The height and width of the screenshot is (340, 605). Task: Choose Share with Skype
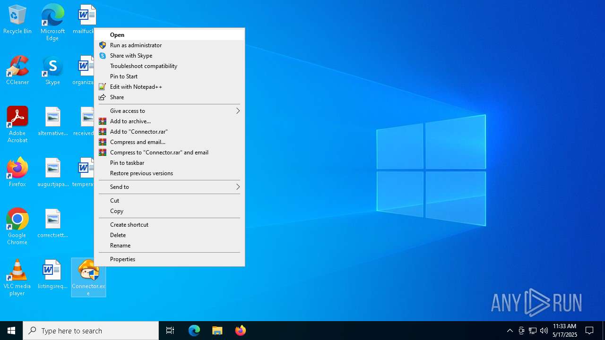170,56
